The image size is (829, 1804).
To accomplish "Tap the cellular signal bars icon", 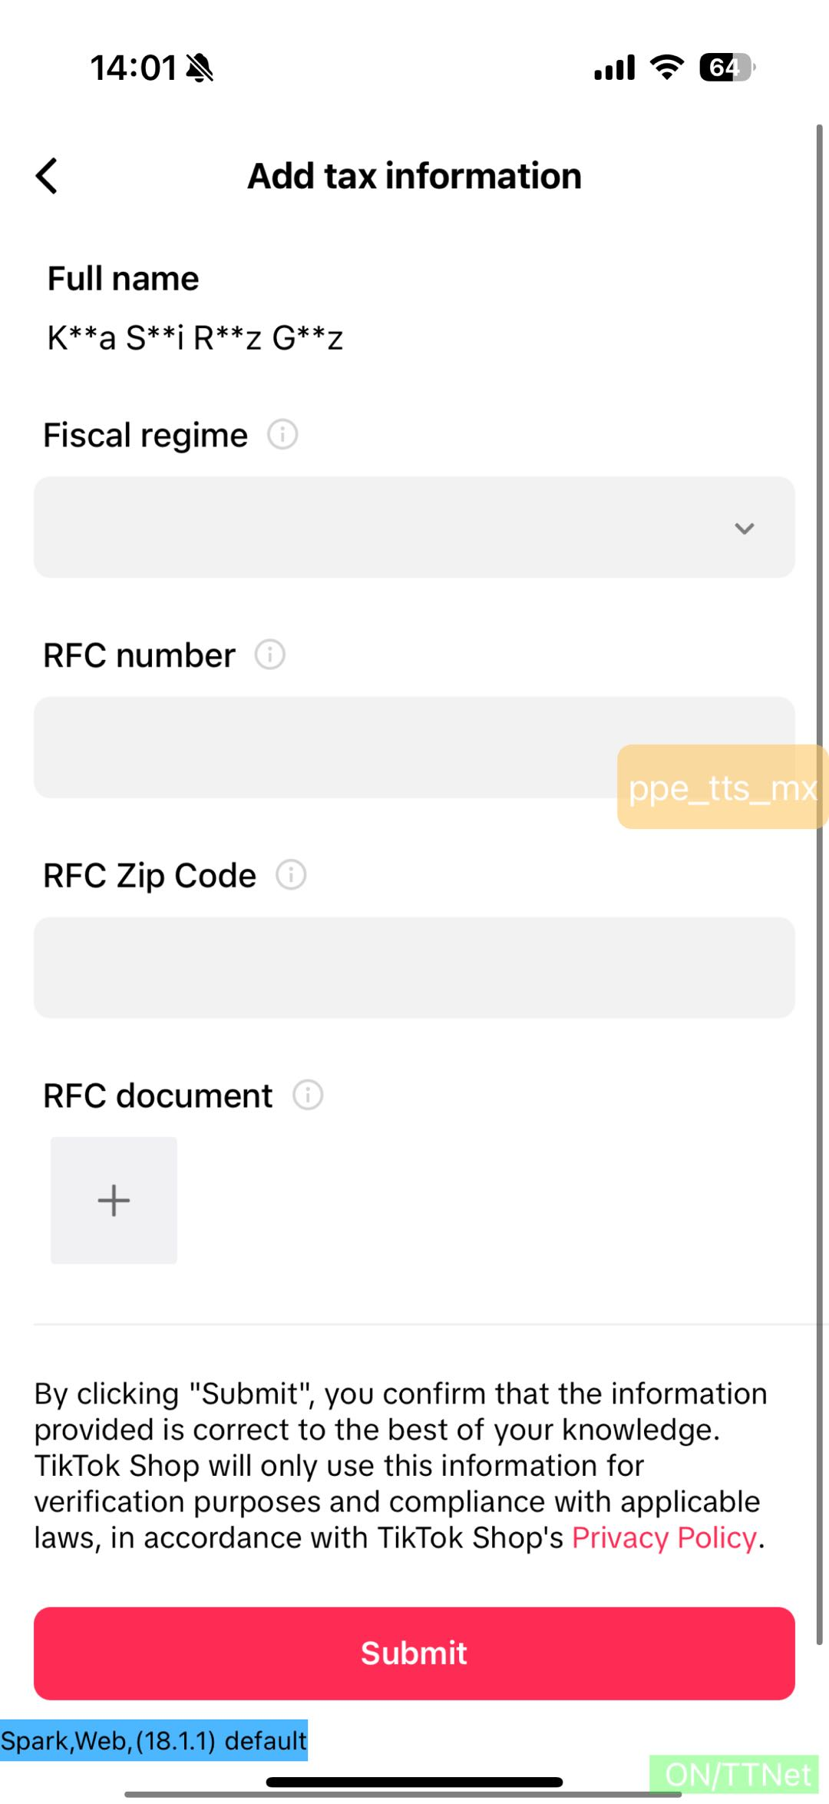I will [614, 68].
